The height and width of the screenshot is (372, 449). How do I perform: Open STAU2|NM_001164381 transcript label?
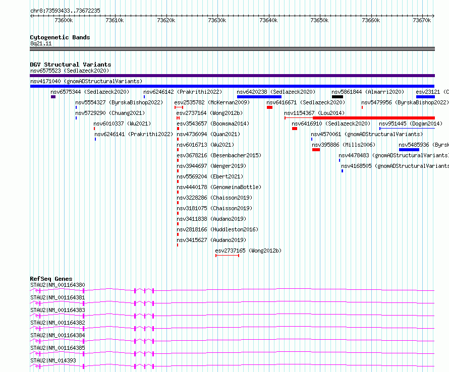coord(58,297)
